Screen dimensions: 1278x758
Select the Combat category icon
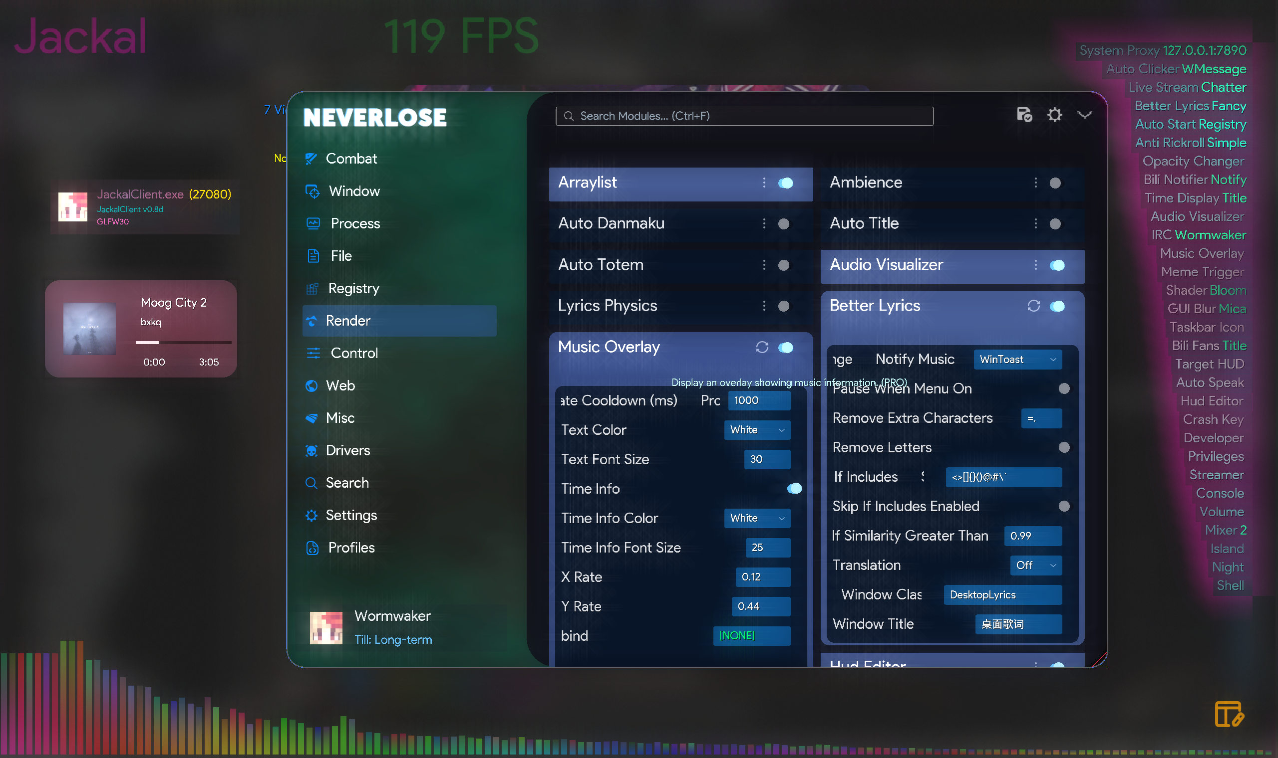click(312, 159)
